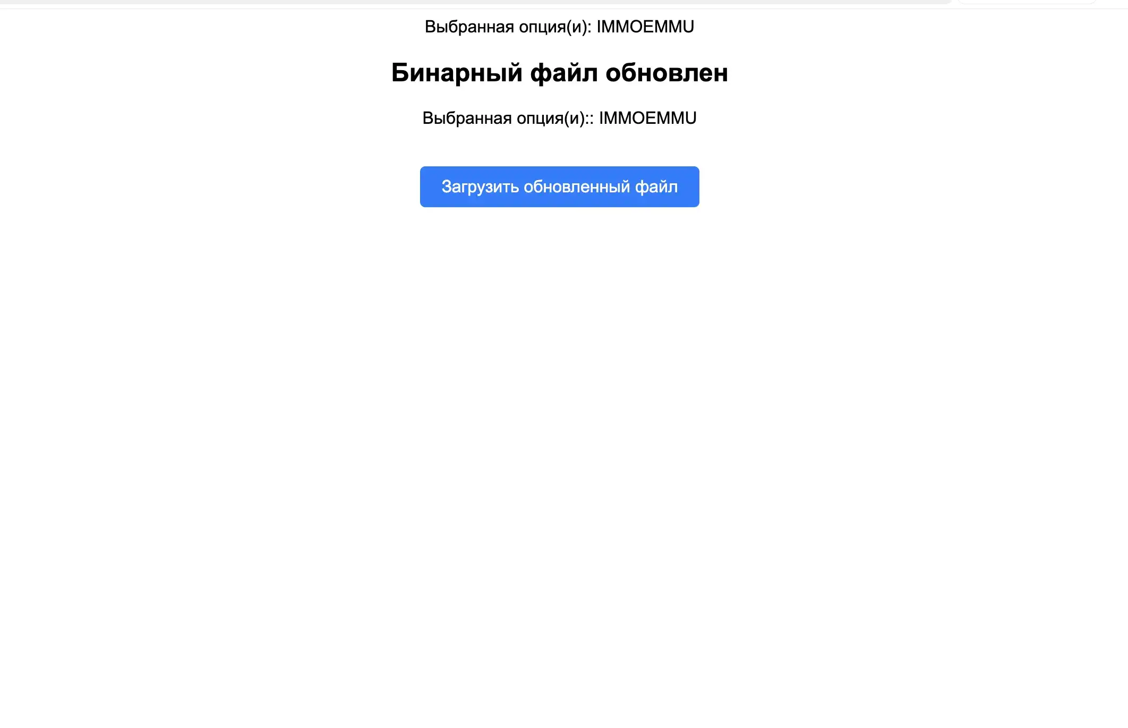The height and width of the screenshot is (728, 1128).
Task: Focus the small field at the top right
Action: [x=1027, y=2]
